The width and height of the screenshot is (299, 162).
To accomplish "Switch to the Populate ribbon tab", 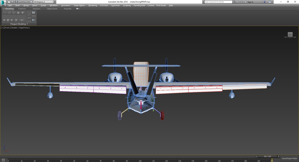I will 68,9.
